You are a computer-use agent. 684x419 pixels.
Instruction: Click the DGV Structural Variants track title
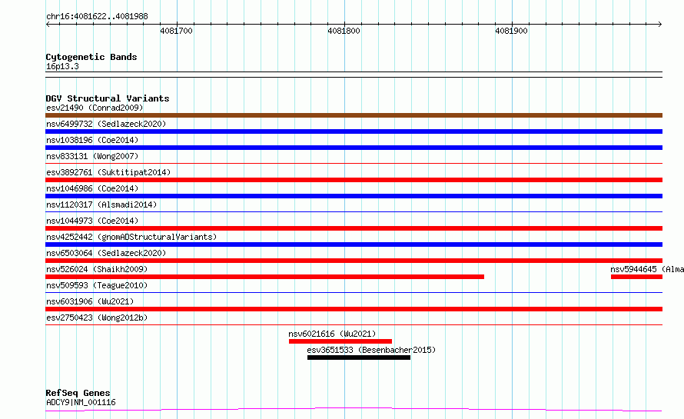(108, 98)
